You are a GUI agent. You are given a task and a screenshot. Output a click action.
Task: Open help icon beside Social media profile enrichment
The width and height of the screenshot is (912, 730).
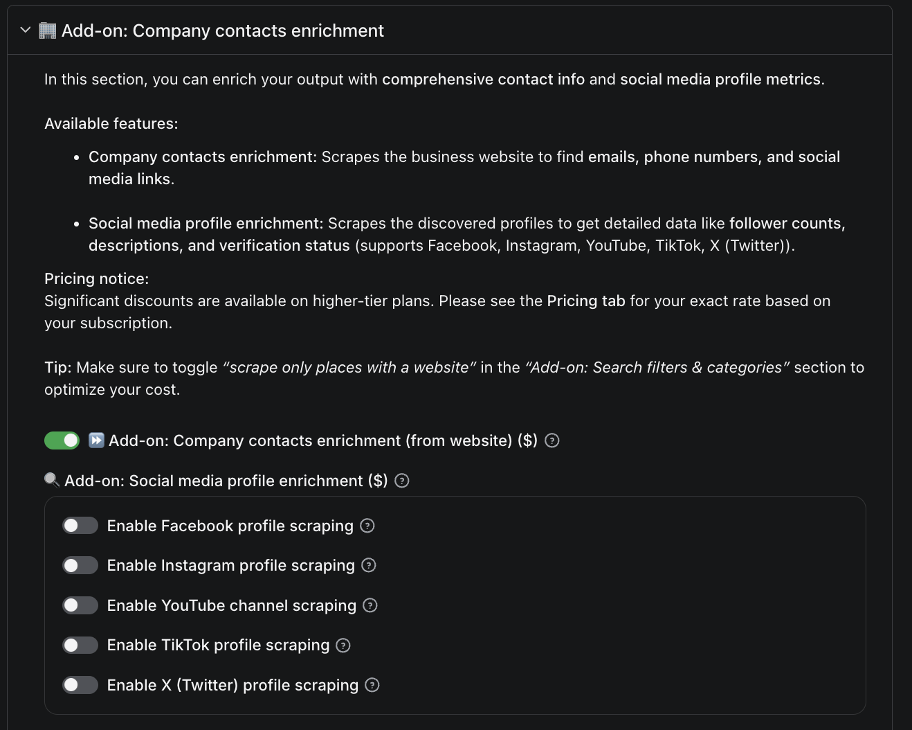402,481
